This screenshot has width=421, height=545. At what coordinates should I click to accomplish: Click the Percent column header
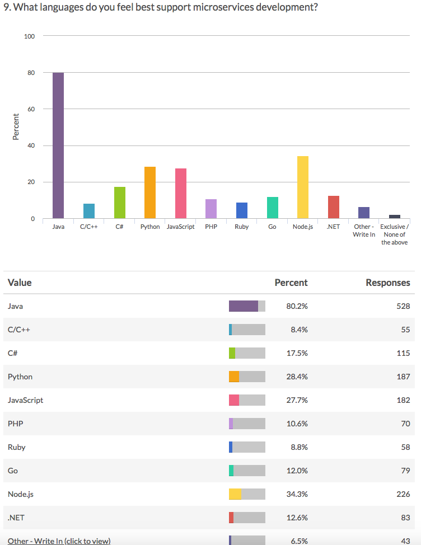tap(291, 283)
